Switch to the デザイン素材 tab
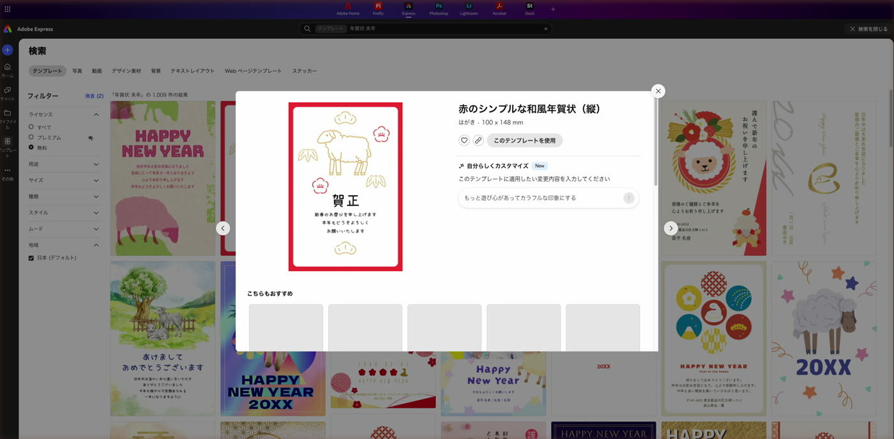Viewport: 894px width, 439px height. tap(126, 71)
